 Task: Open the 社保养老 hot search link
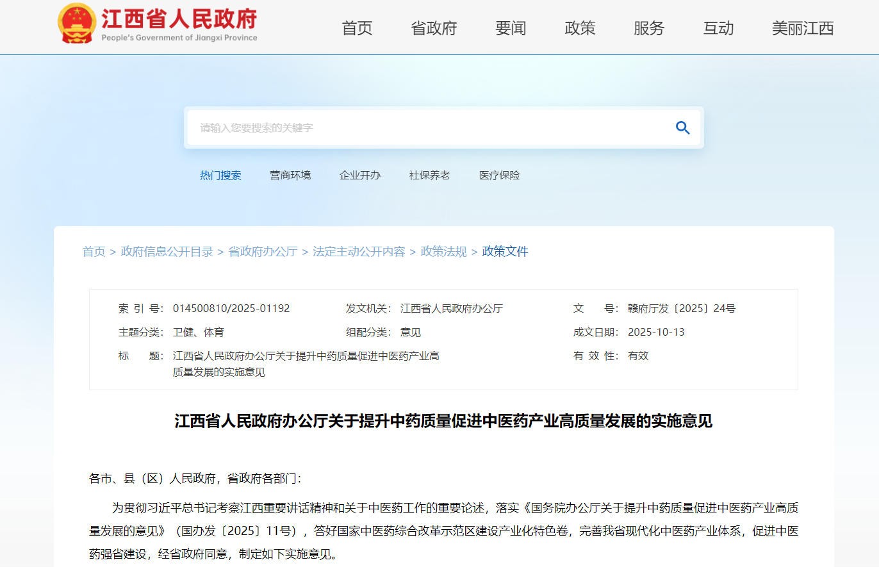click(429, 175)
